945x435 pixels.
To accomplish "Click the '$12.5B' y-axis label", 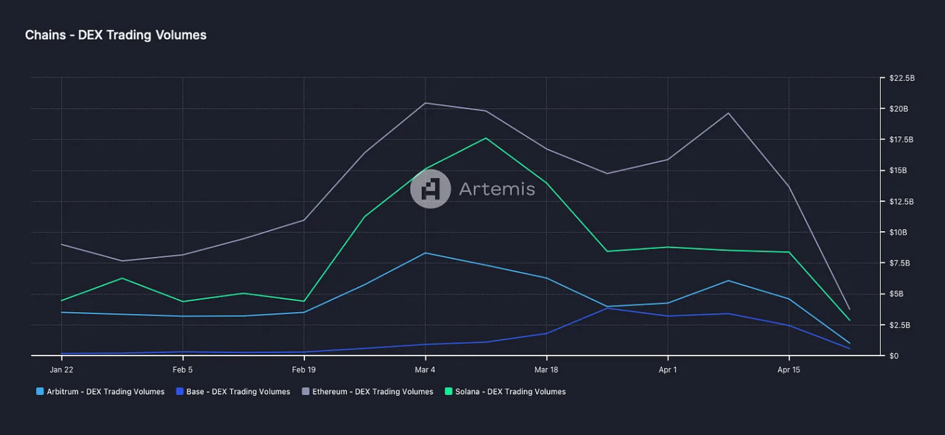I will 901,202.
